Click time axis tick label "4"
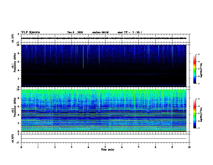Image resolution: width=213 pixels, height=165 pixels. tap(88, 147)
